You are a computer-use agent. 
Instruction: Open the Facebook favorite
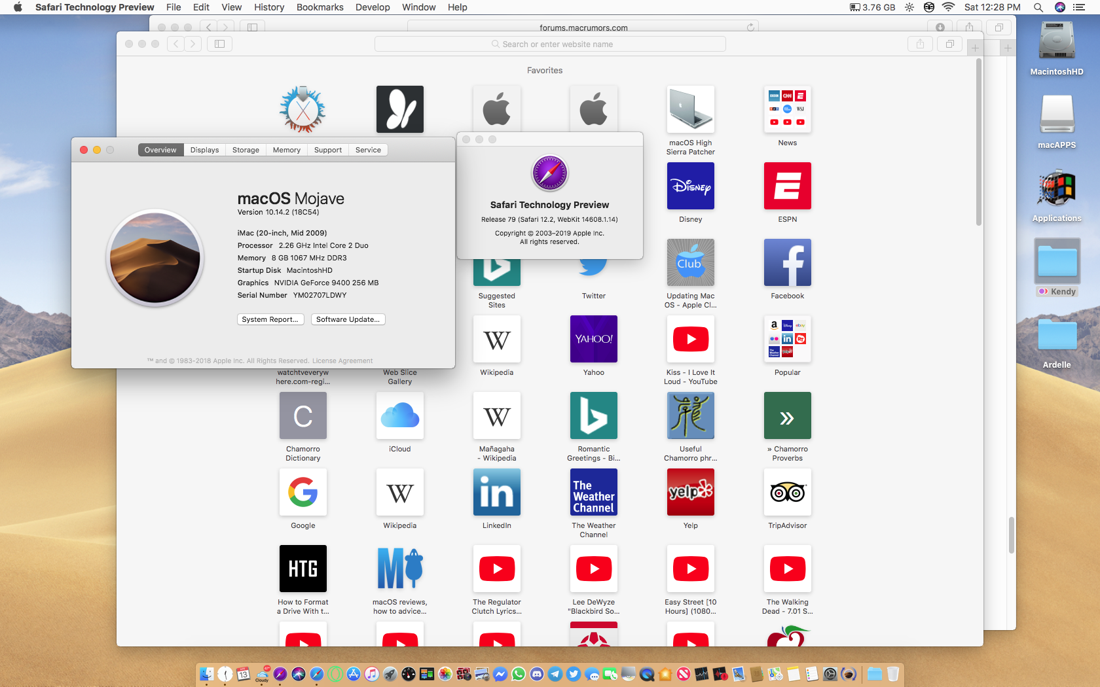tap(787, 262)
